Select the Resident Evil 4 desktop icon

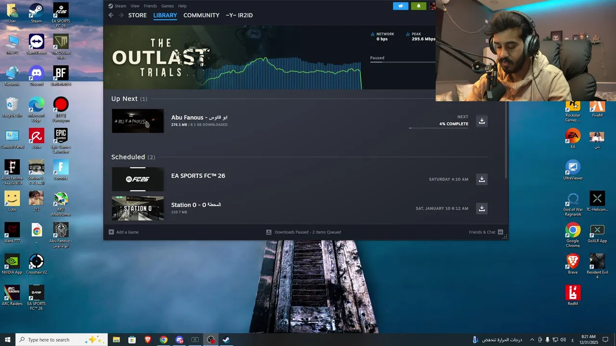(x=597, y=266)
